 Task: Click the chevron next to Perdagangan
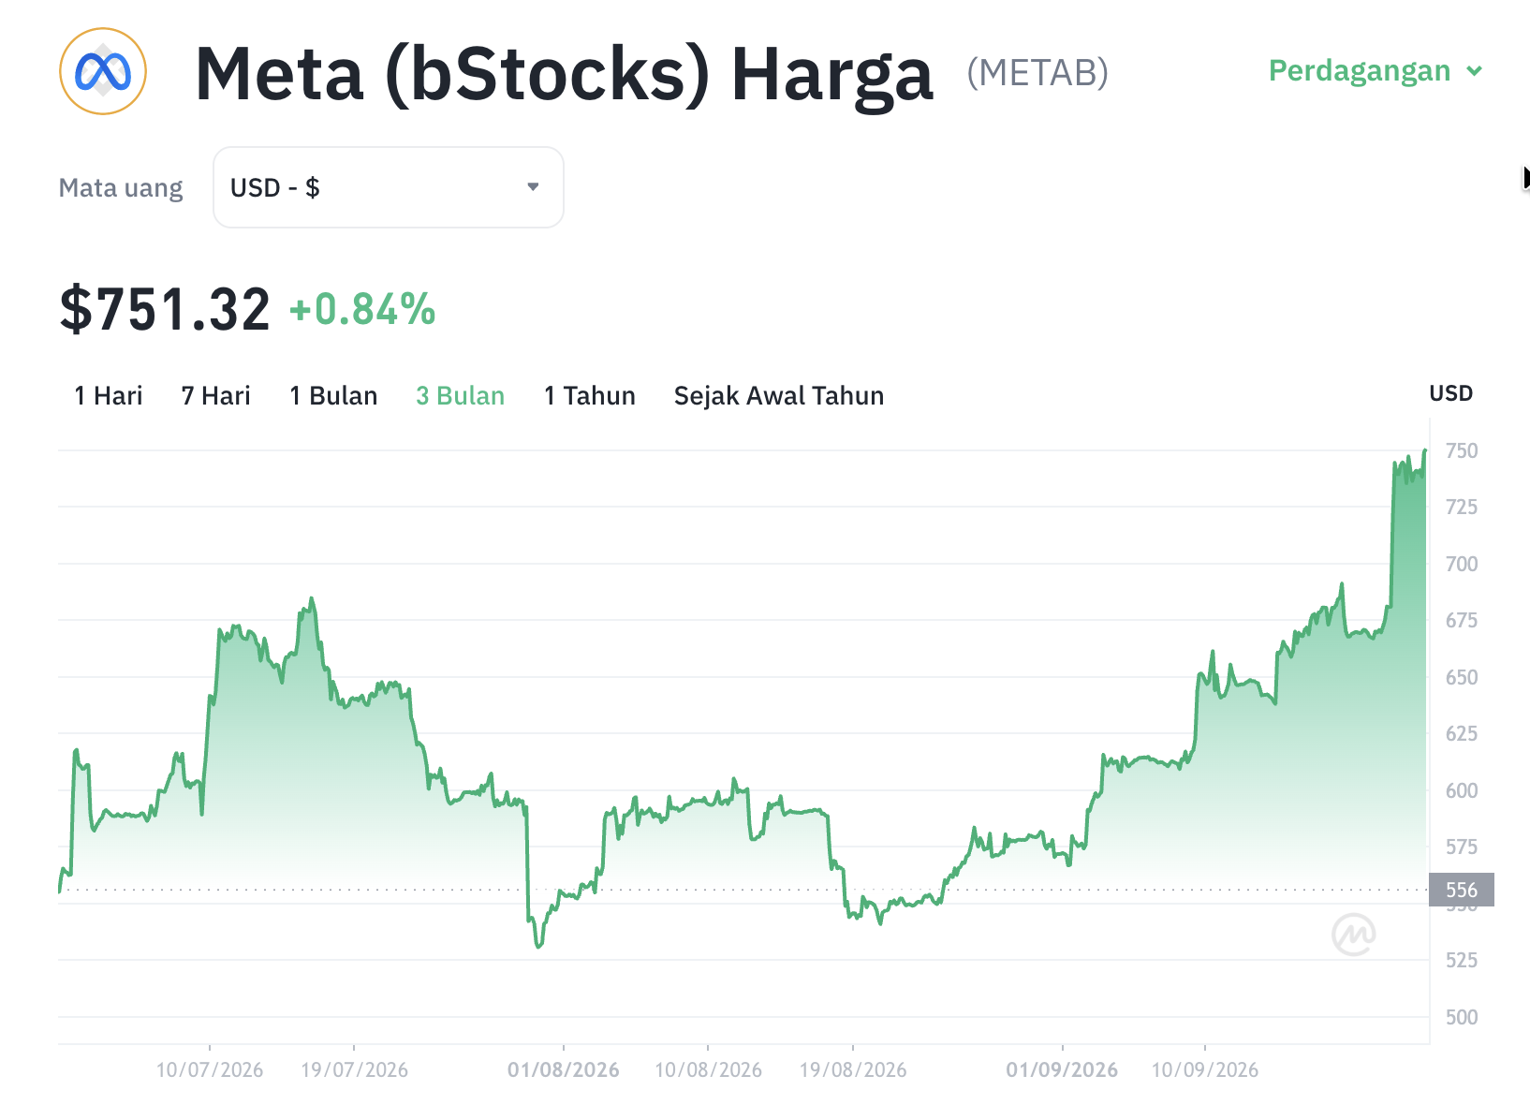(1475, 71)
